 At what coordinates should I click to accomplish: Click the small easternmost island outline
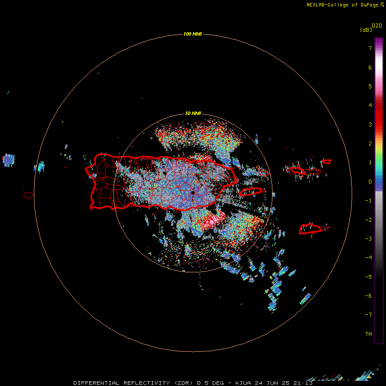[326, 162]
